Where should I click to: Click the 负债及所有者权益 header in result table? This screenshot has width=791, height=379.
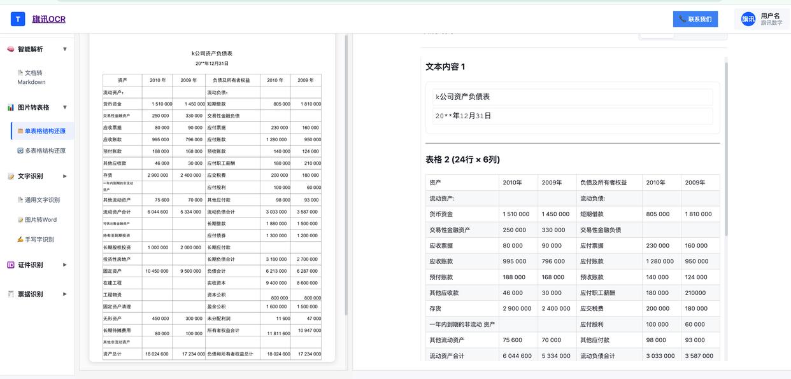point(609,183)
